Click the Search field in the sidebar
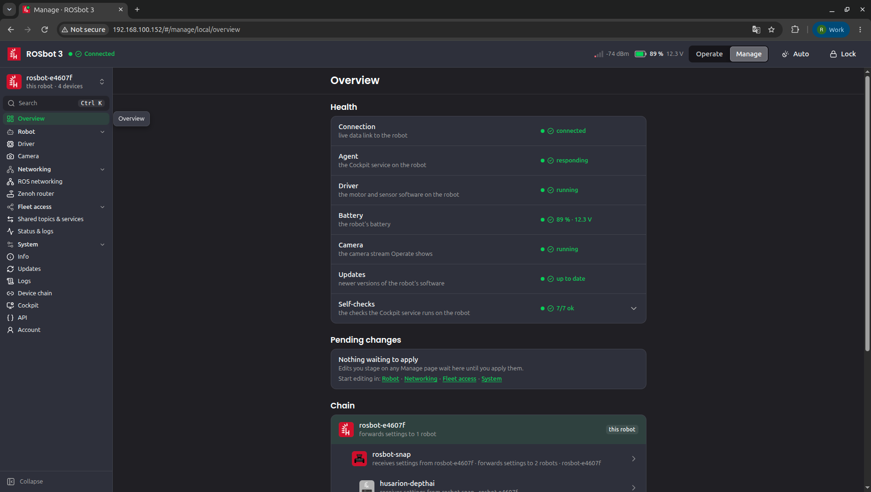The image size is (871, 492). [56, 103]
